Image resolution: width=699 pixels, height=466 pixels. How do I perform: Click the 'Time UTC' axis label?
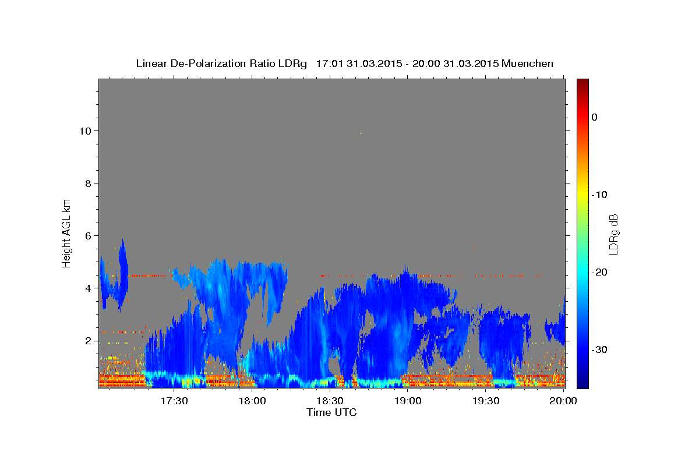coord(331,412)
